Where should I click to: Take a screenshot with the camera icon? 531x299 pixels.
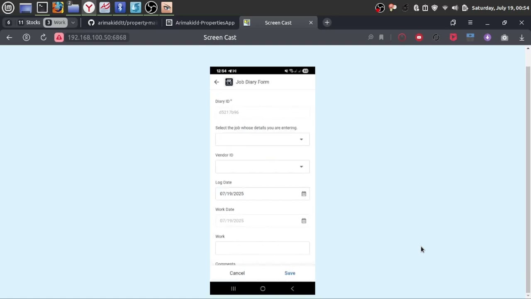point(504,37)
